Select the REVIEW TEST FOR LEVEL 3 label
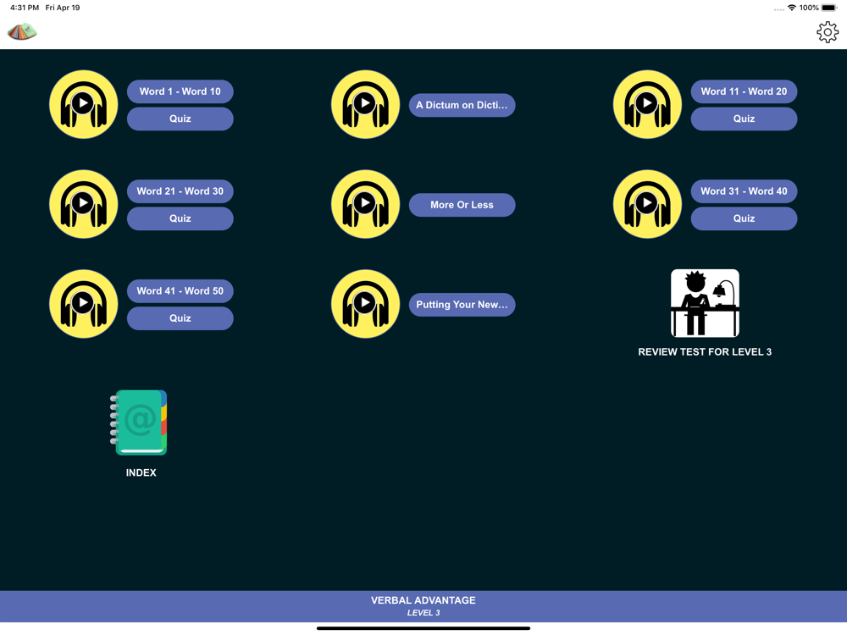 [x=705, y=352]
